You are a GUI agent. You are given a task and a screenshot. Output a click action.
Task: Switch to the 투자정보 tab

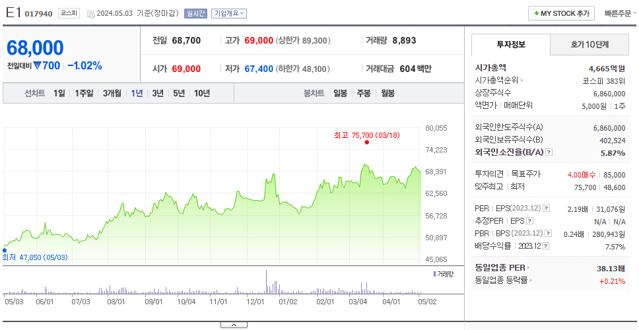click(x=511, y=44)
